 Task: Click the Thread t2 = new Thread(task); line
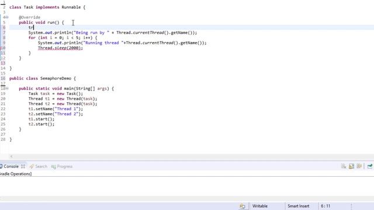63,104
